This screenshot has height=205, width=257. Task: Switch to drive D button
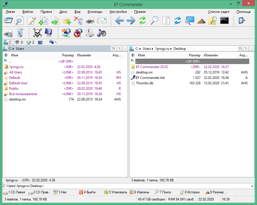(19, 42)
